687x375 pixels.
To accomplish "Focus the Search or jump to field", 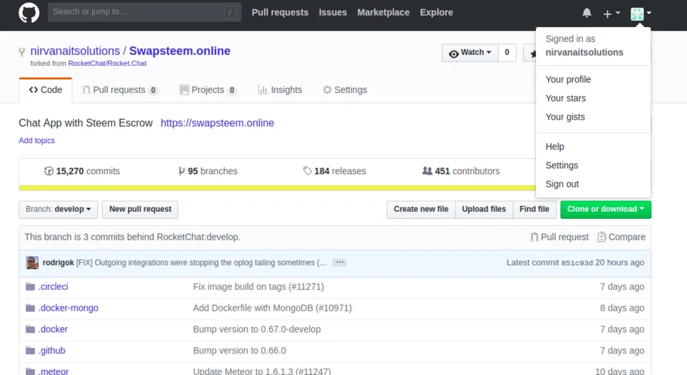I will click(144, 12).
